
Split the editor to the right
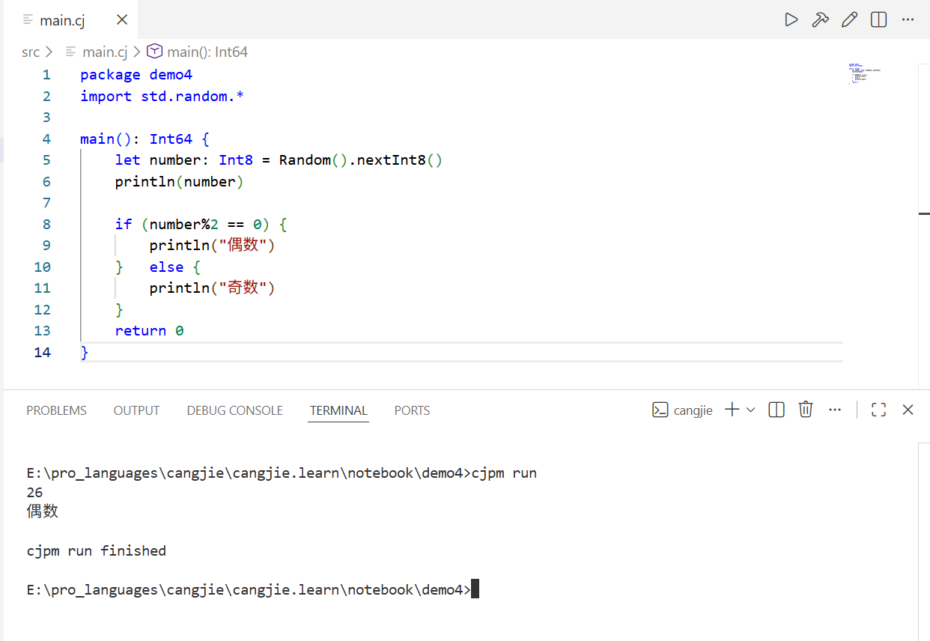click(879, 20)
